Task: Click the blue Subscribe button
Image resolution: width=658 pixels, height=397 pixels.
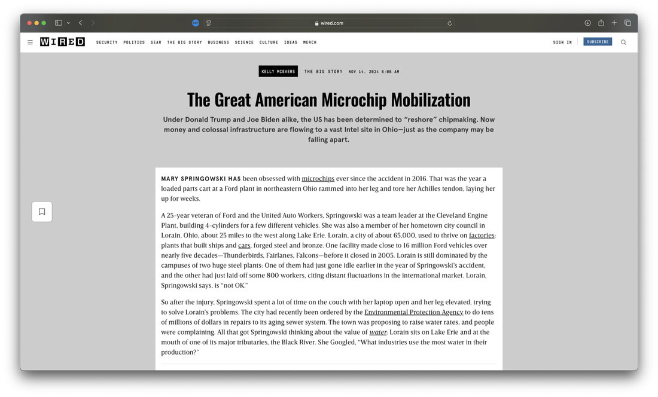Action: point(598,42)
